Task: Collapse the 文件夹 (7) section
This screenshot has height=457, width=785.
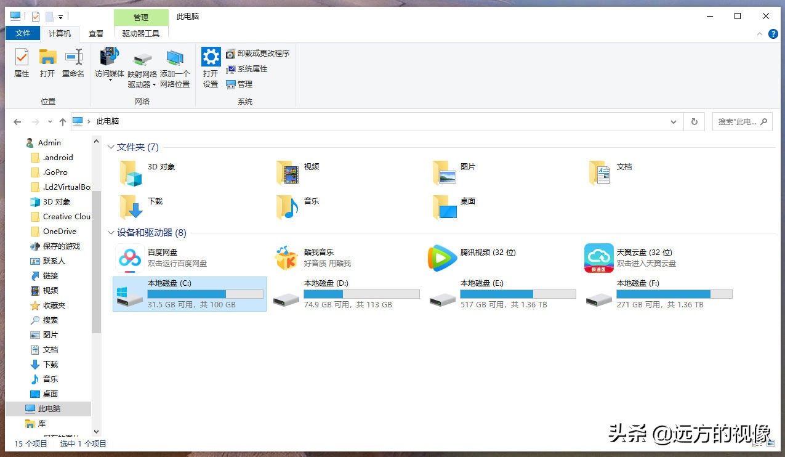Action: click(111, 147)
